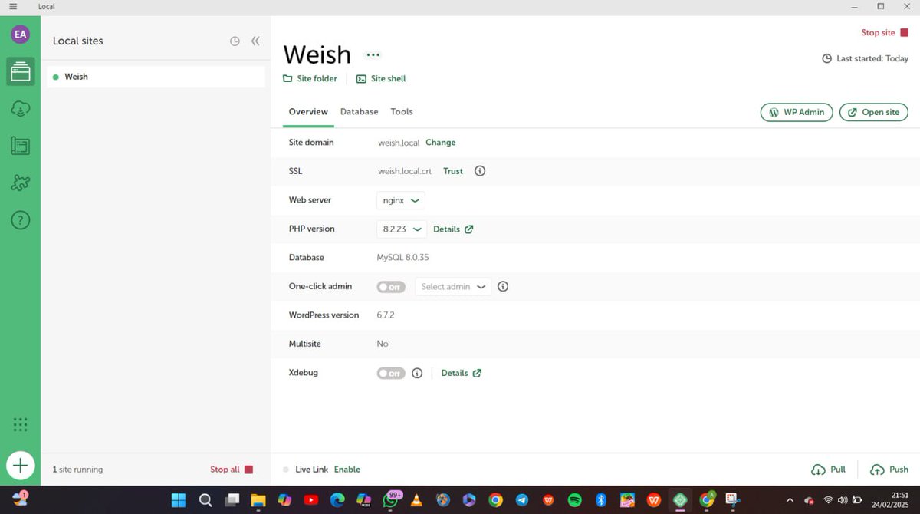This screenshot has height=514, width=920.
Task: Collapse the Local sites panel
Action: click(255, 41)
